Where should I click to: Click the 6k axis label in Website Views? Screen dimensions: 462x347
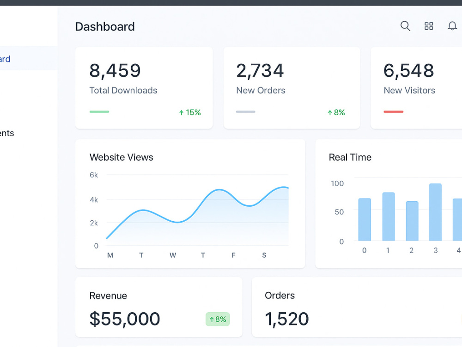(94, 175)
